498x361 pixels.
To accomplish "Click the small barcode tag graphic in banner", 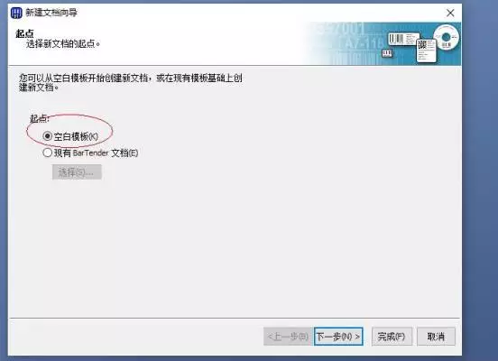I will (387, 53).
